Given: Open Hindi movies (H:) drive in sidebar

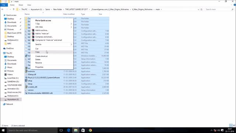Looking at the screenshot, I should coord(14,92).
